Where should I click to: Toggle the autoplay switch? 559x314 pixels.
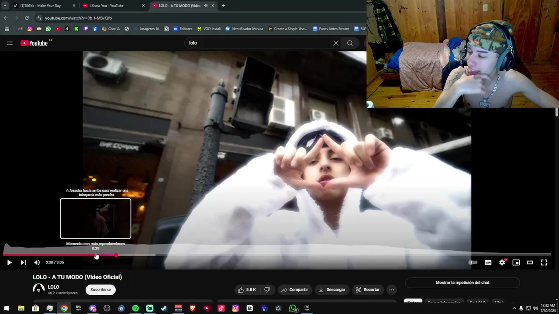point(473,263)
